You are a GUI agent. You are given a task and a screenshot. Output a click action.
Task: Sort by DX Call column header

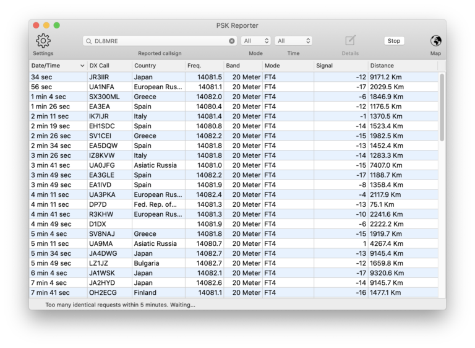pyautogui.click(x=109, y=66)
